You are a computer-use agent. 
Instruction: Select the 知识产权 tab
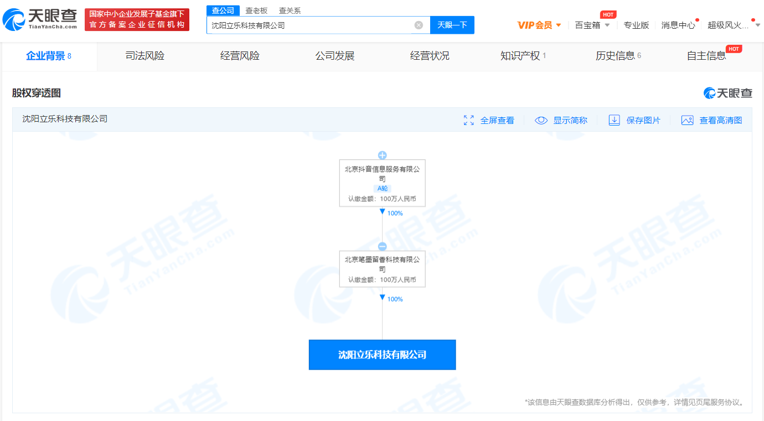[523, 56]
